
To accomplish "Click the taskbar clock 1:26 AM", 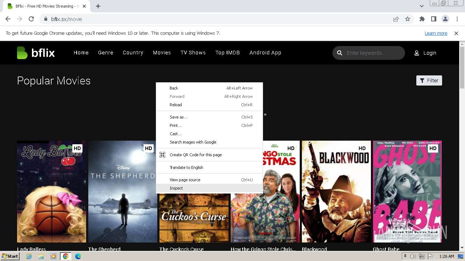I will (x=446, y=256).
